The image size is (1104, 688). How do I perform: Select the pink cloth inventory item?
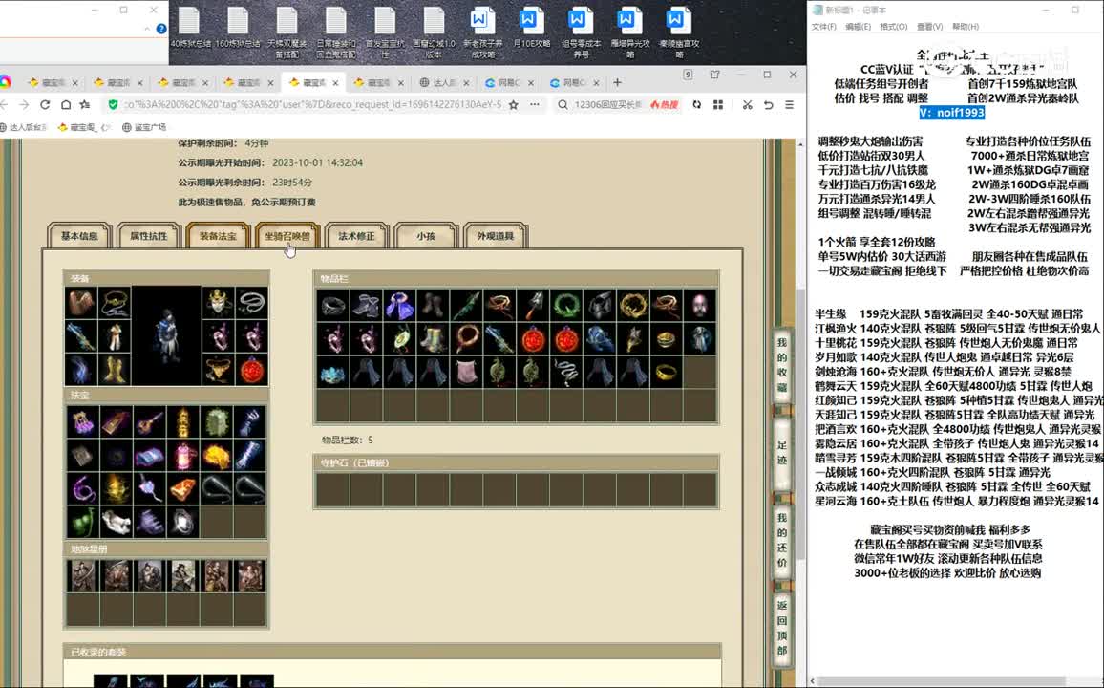click(x=466, y=372)
